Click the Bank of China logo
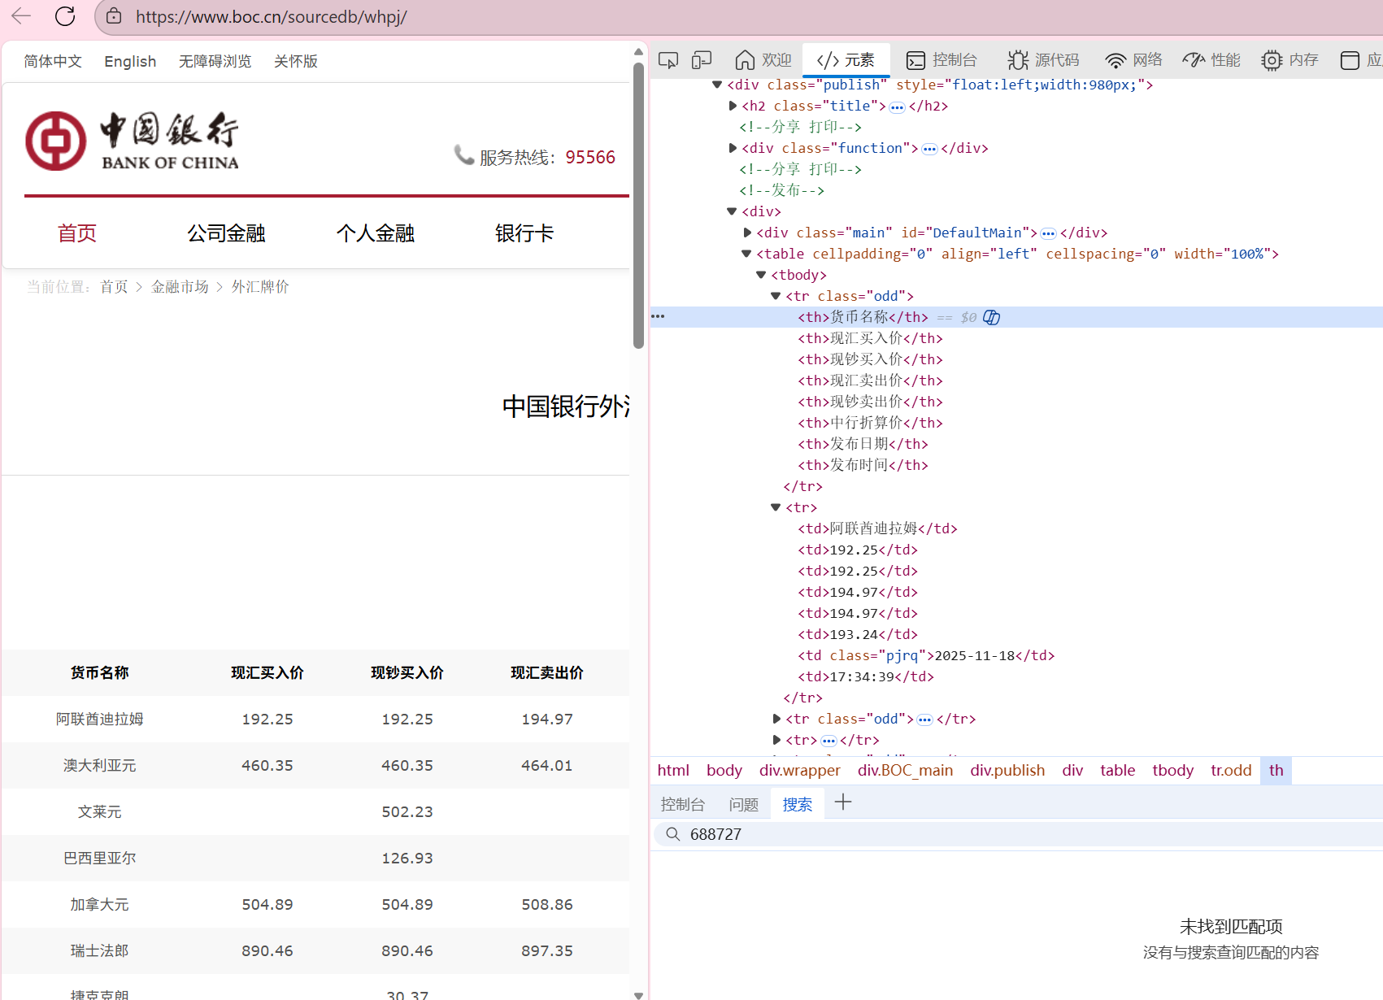The image size is (1383, 1000). (132, 141)
